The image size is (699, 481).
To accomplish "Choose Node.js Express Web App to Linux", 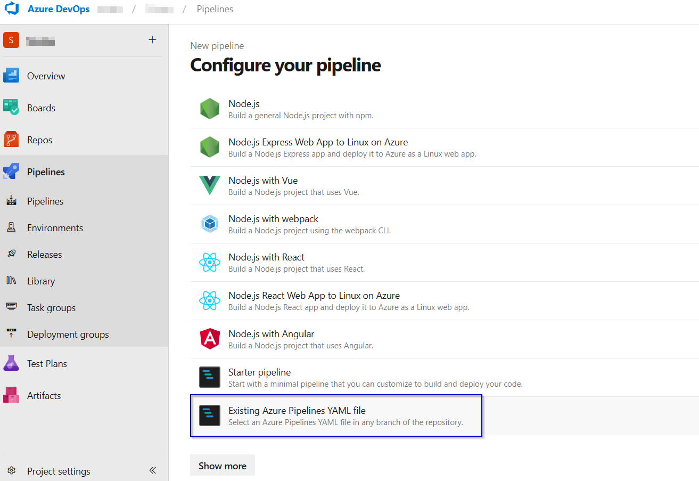I will tap(445, 148).
